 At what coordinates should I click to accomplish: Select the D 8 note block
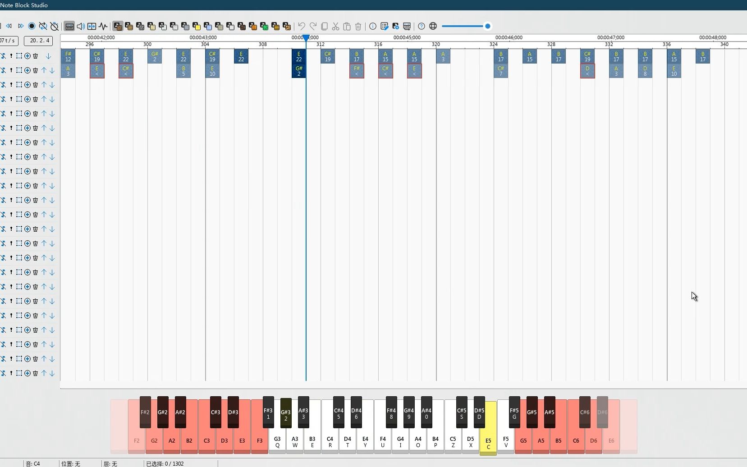pos(645,71)
